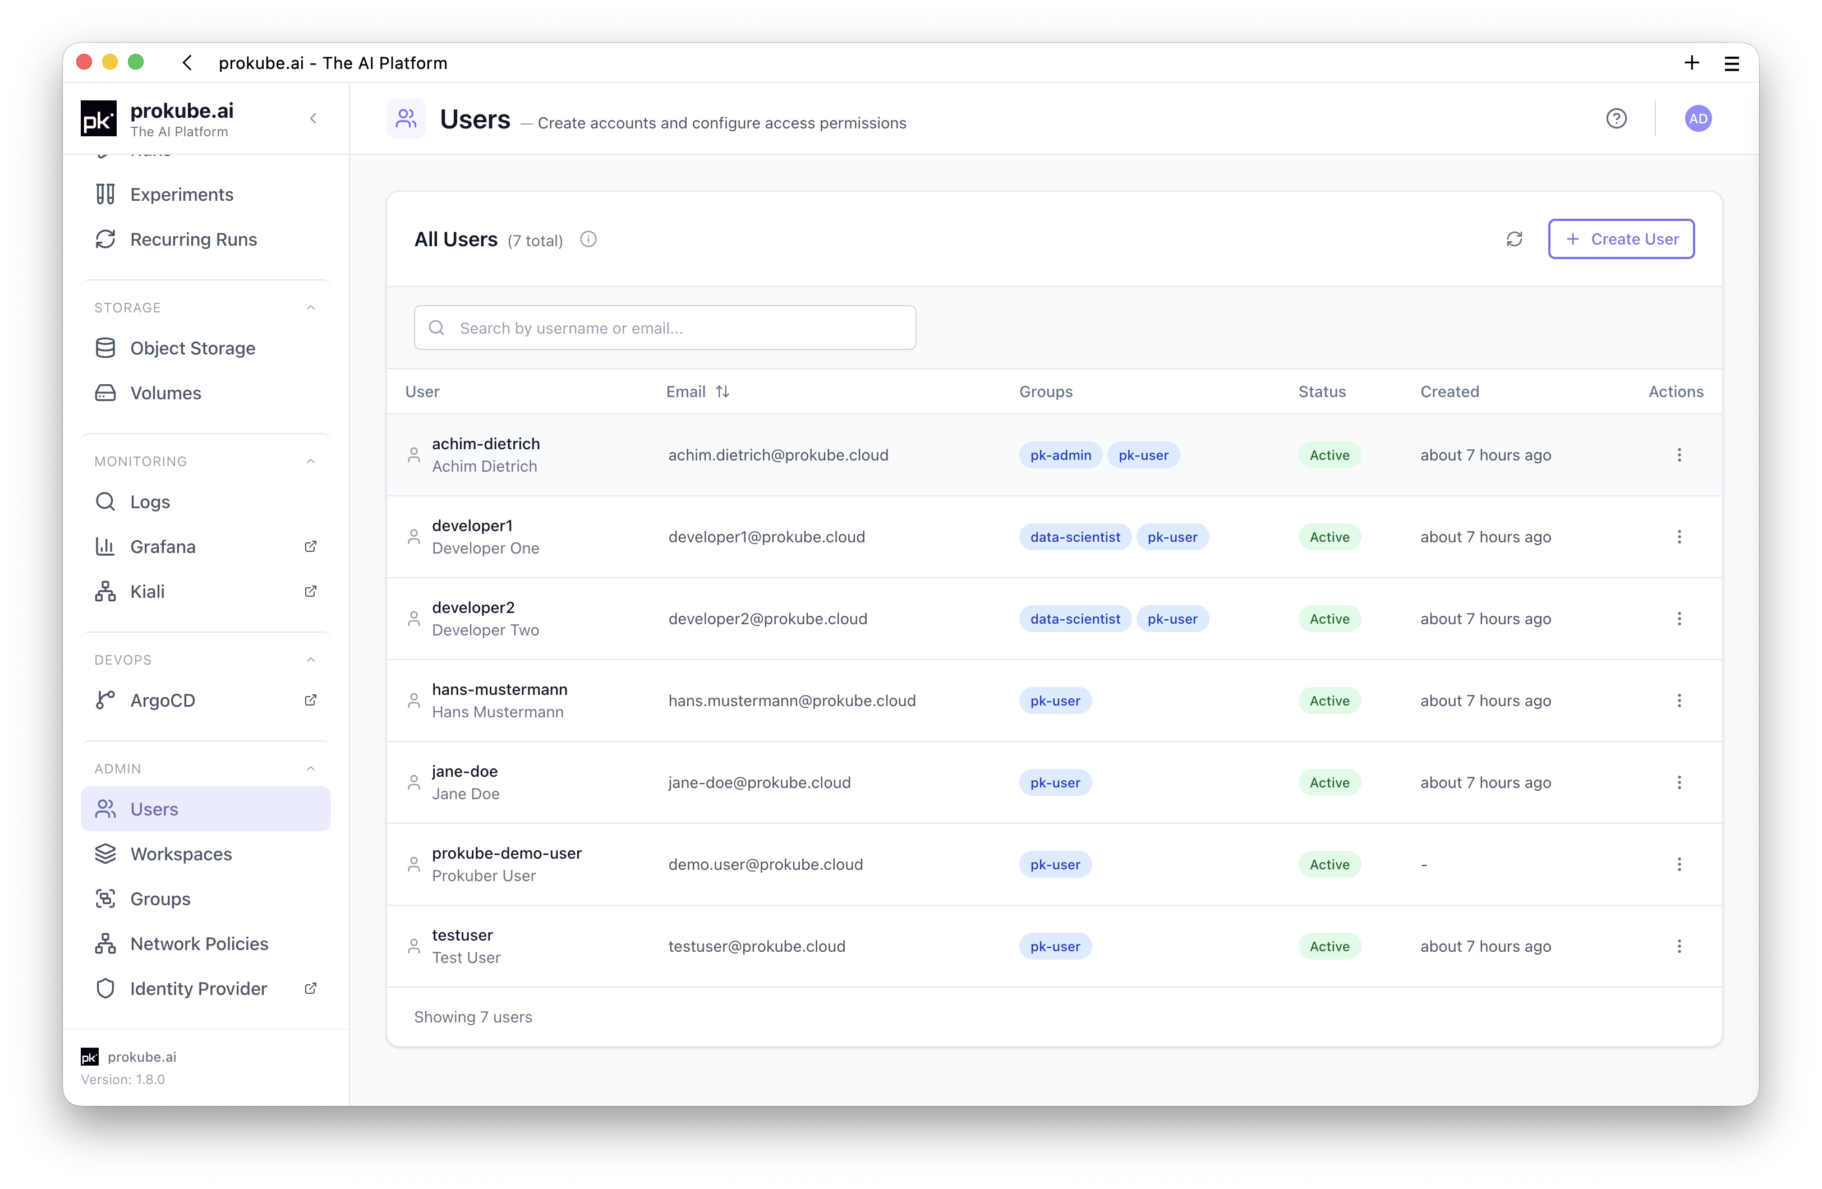Open Kiali external link icon
Screen dimensions: 1822x1189
coord(310,591)
